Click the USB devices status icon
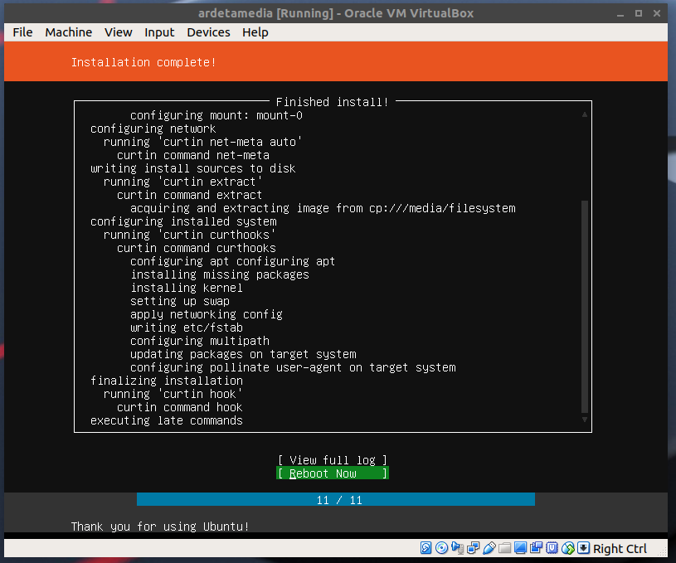 (489, 548)
